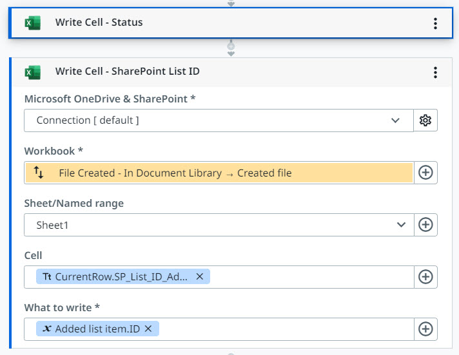Click plus icon next to Cell field

[x=425, y=276]
